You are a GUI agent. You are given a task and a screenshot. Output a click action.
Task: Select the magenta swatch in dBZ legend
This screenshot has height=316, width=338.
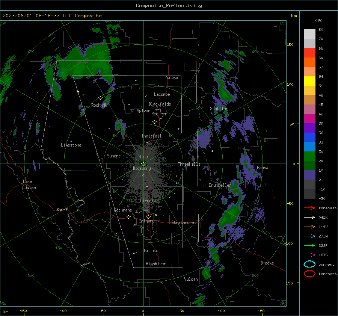(x=309, y=119)
